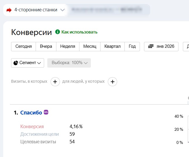Open the Спасибо goal link
The image size is (189, 157).
[x=31, y=113]
